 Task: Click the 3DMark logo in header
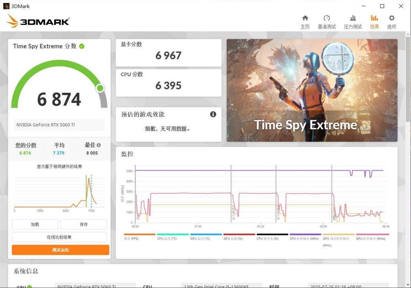(x=38, y=21)
